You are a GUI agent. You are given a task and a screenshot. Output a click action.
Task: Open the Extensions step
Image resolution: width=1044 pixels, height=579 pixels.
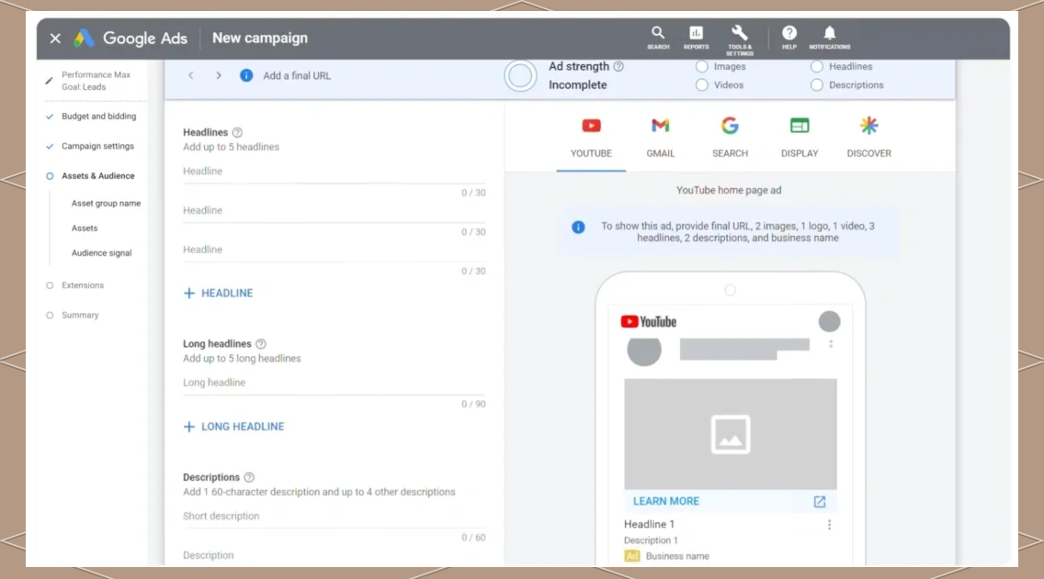point(83,285)
